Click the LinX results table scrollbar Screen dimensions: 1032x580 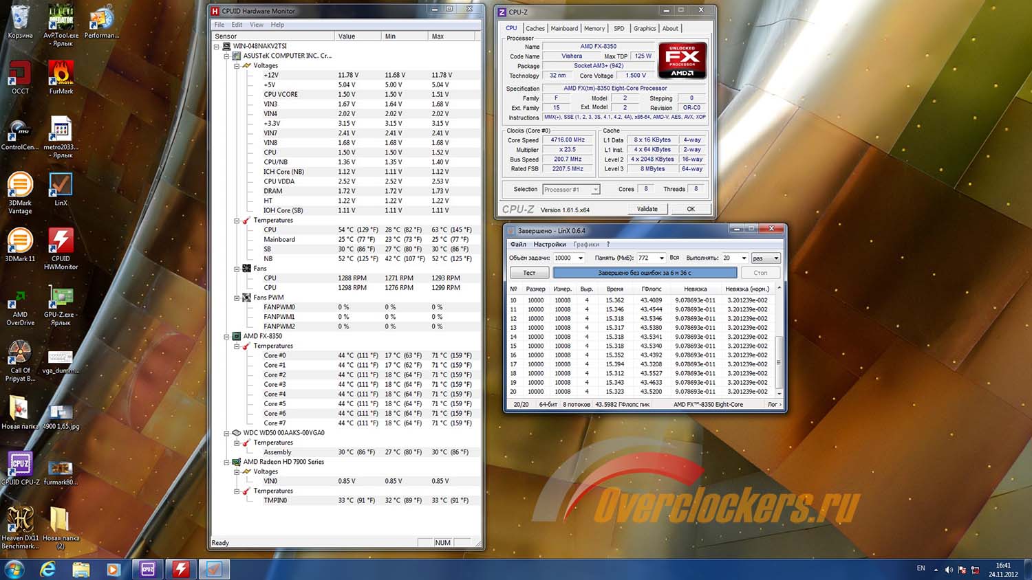click(779, 340)
